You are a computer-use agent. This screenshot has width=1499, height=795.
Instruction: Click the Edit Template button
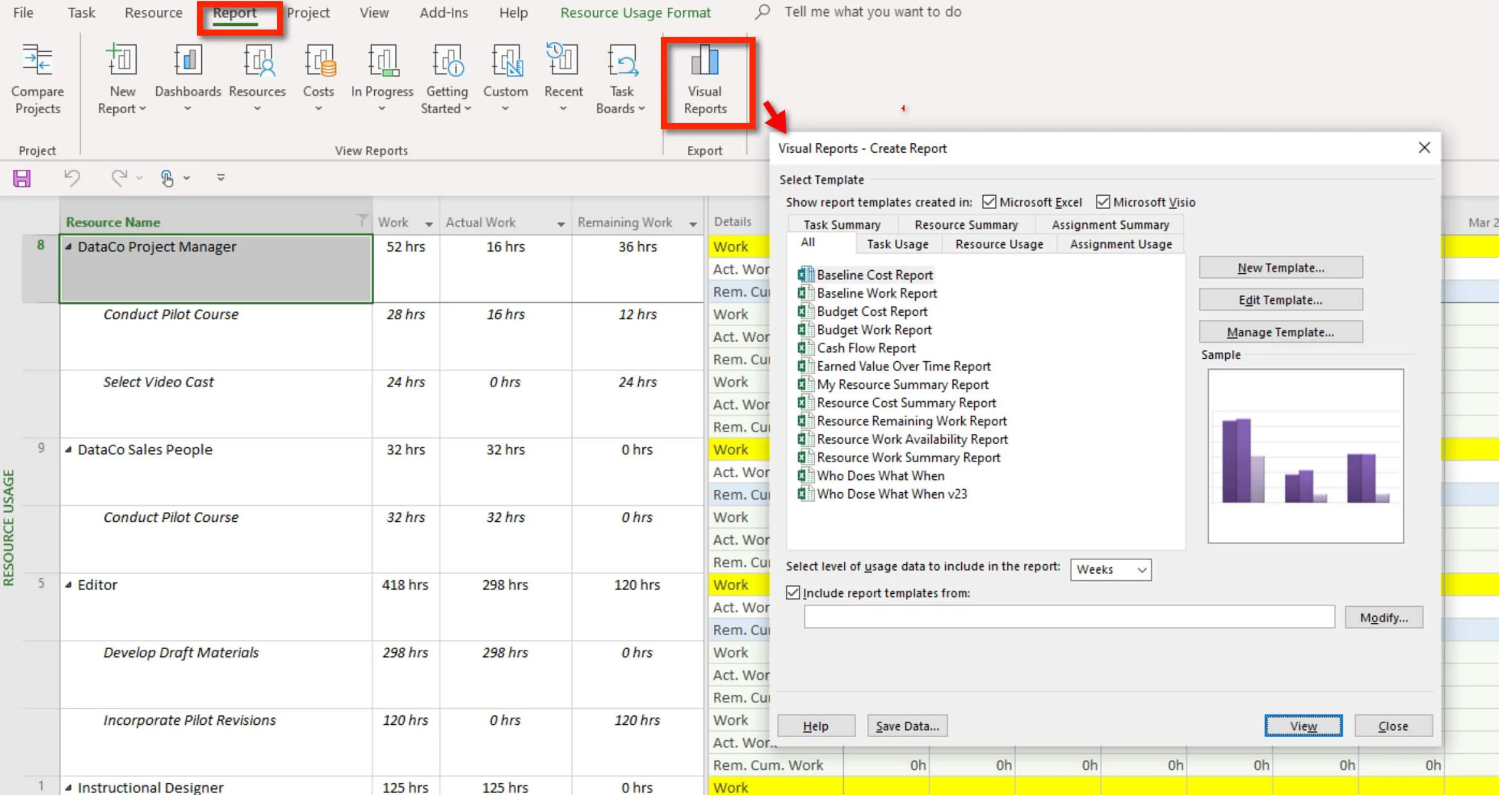[1281, 300]
